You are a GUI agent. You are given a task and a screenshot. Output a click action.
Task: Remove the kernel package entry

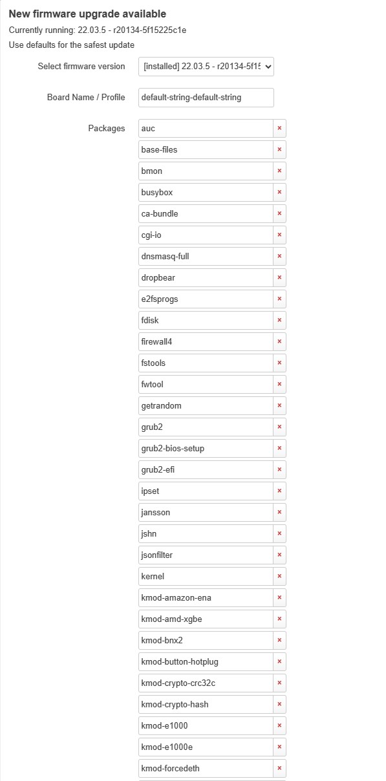(x=279, y=576)
